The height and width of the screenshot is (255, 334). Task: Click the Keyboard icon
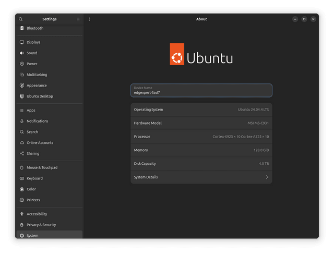(x=22, y=178)
